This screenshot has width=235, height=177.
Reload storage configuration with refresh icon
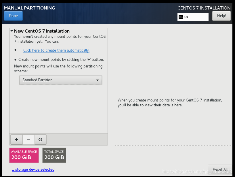click(x=41, y=140)
